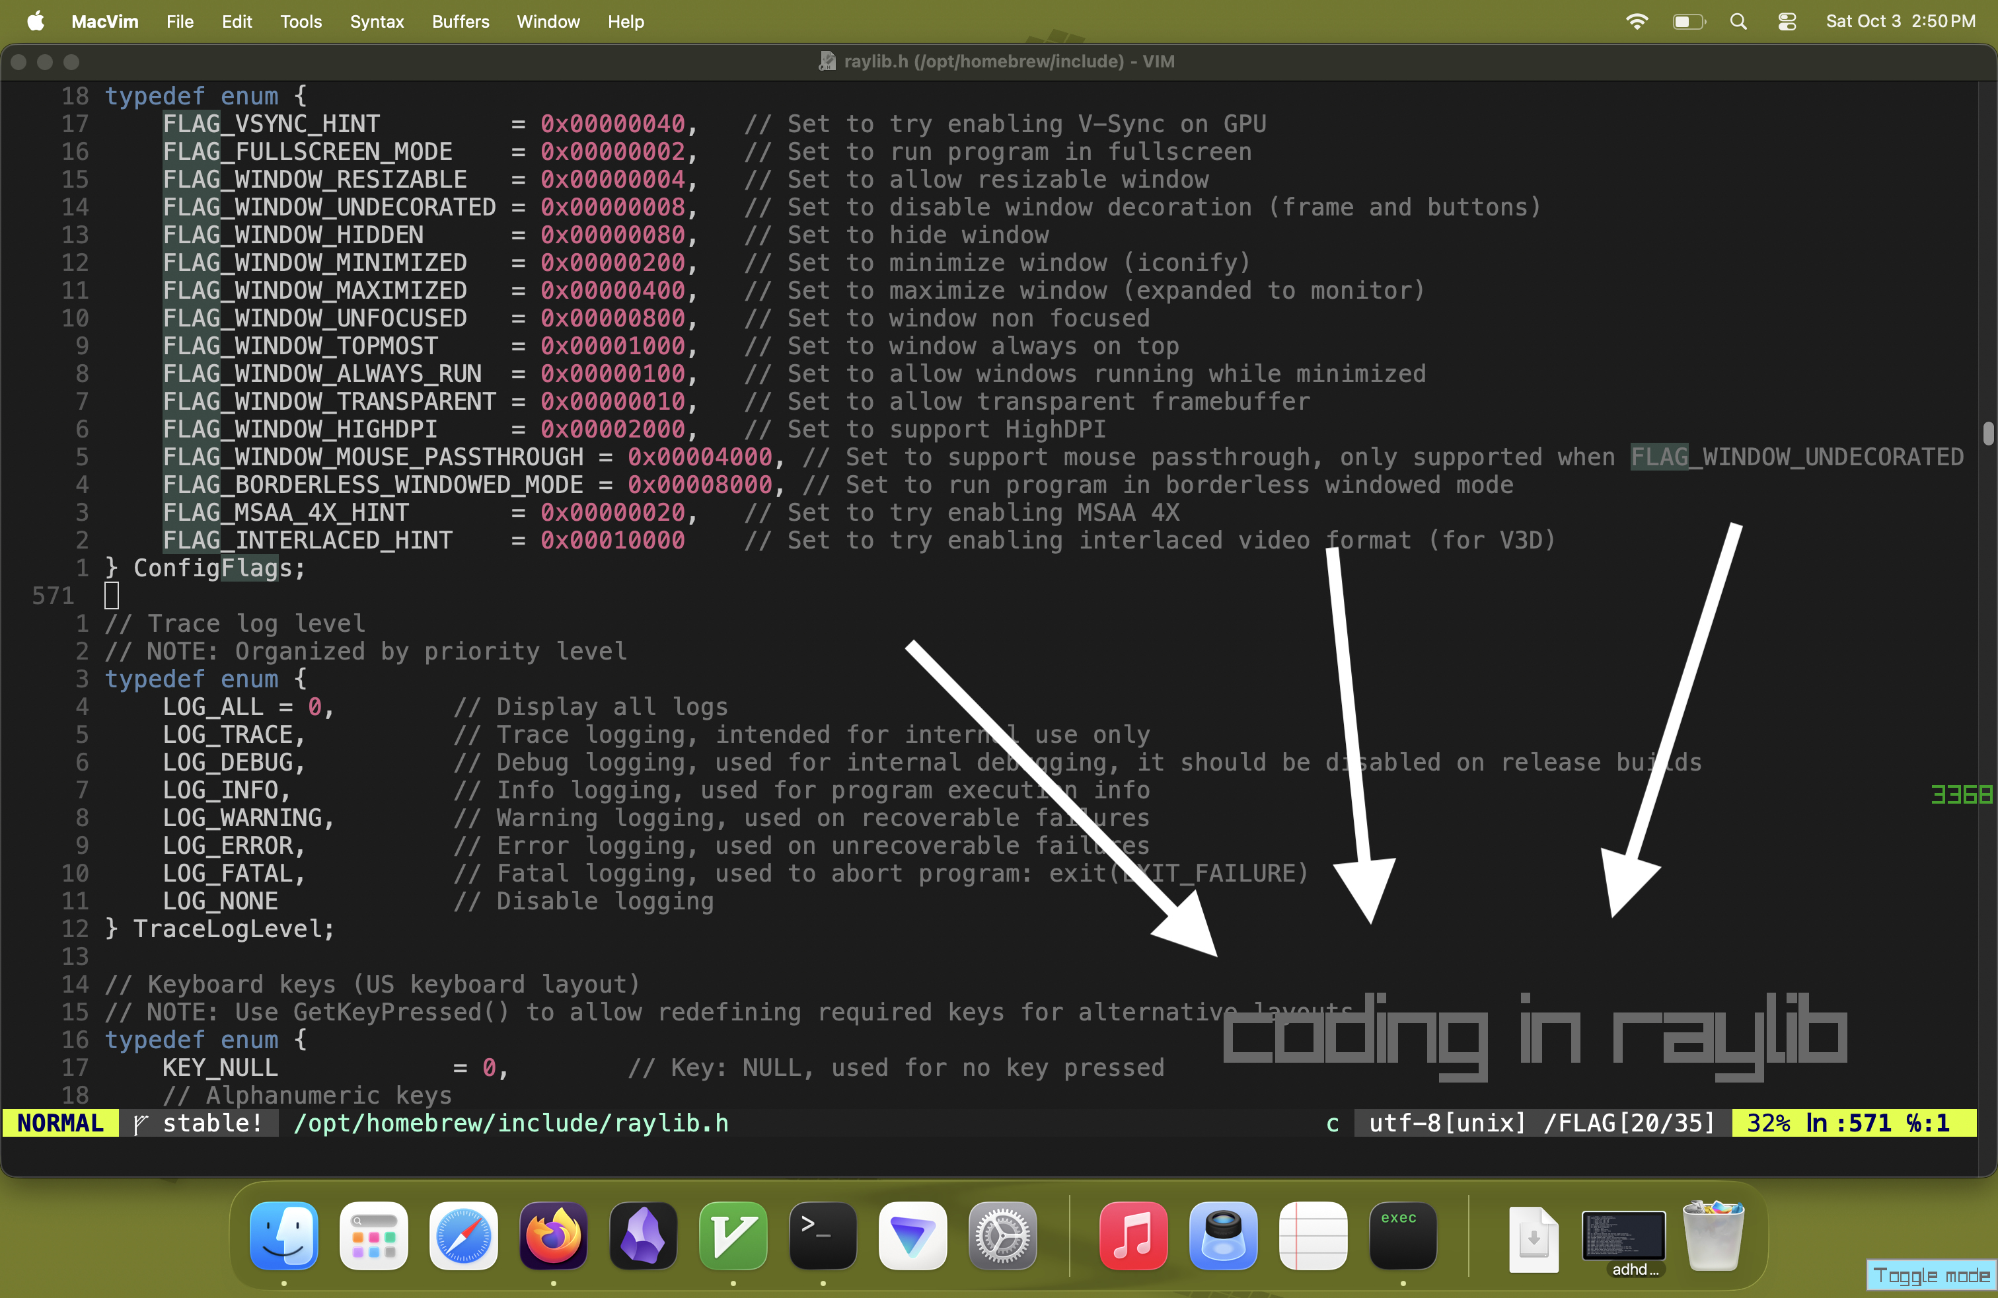Open the Proton VPN dock icon
Image resolution: width=1998 pixels, height=1298 pixels.
pos(912,1235)
